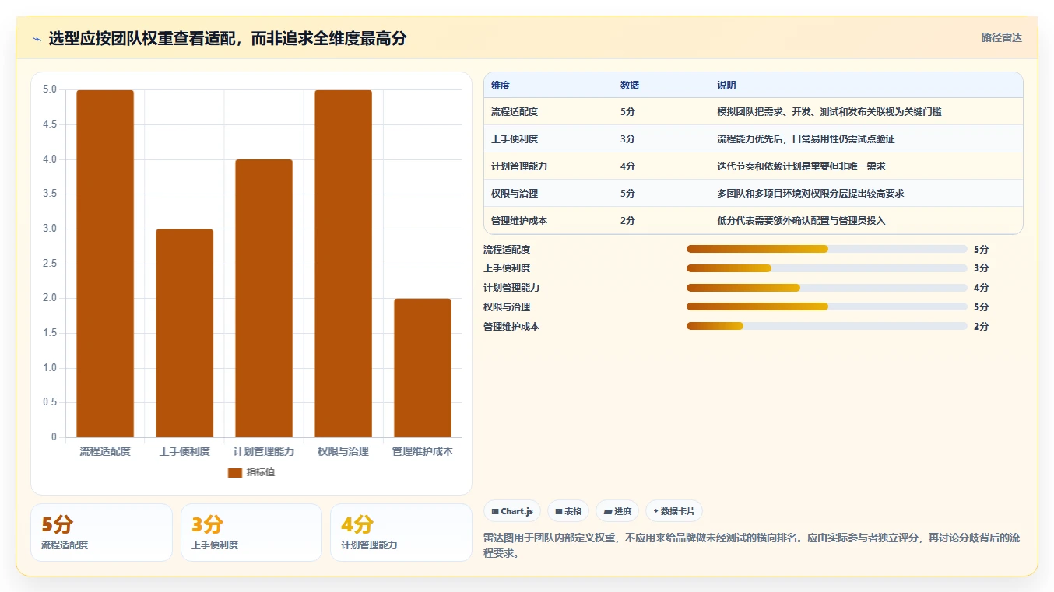Click the 权限与治理 progress bar
The image size is (1054, 592).
[x=827, y=307]
